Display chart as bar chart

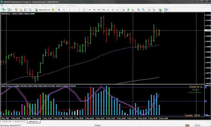coord(124,10)
